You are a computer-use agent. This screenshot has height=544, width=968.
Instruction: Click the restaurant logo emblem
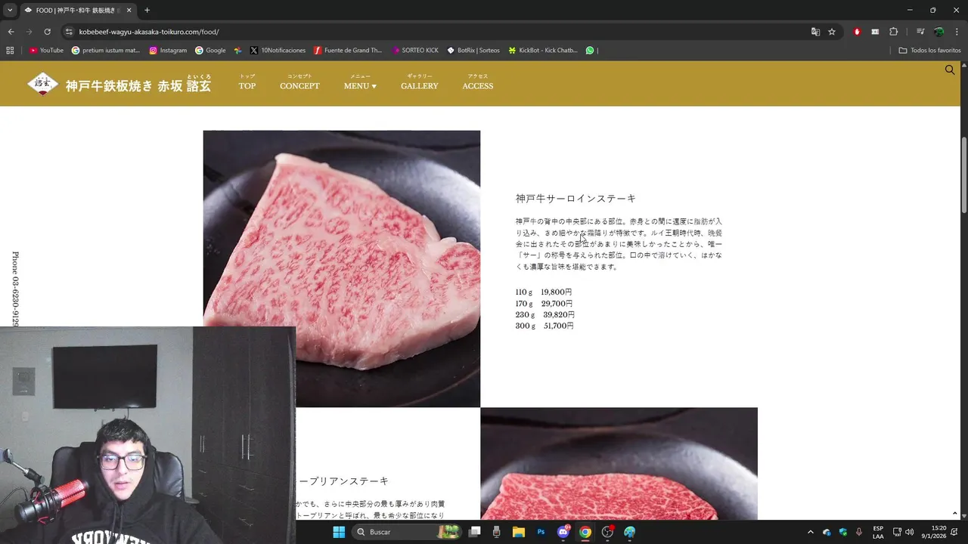42,85
